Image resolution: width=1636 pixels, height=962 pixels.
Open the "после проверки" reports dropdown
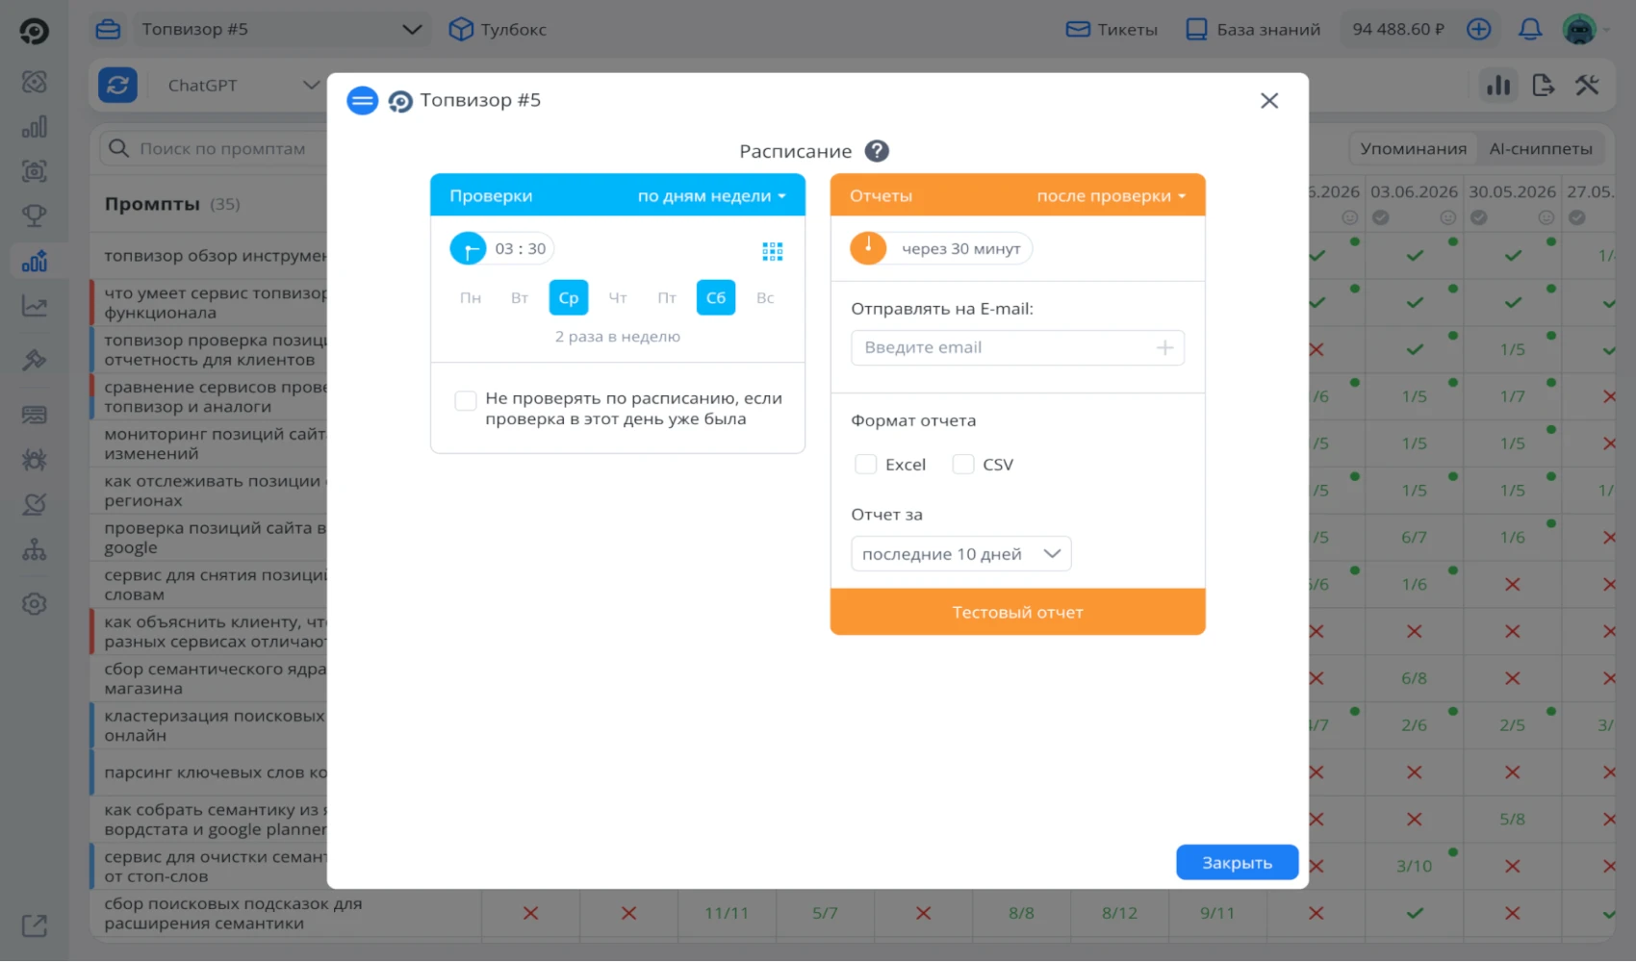1112,196
